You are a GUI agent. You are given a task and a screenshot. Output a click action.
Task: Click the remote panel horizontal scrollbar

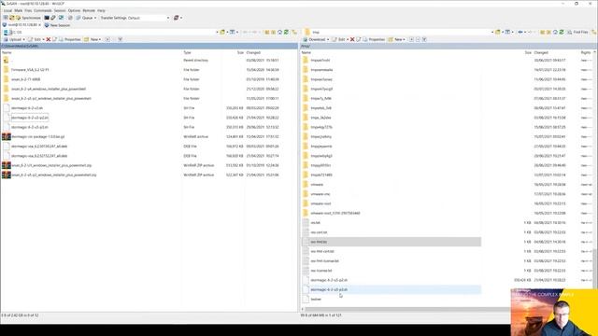click(x=408, y=309)
